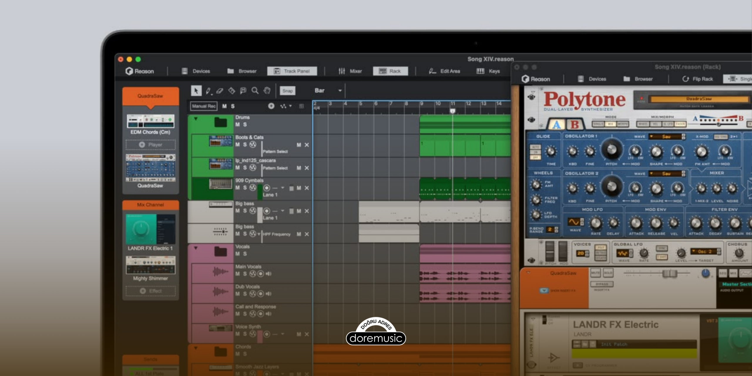
Task: Open Oscillator 2 wave Saw dropdown
Action: [667, 174]
